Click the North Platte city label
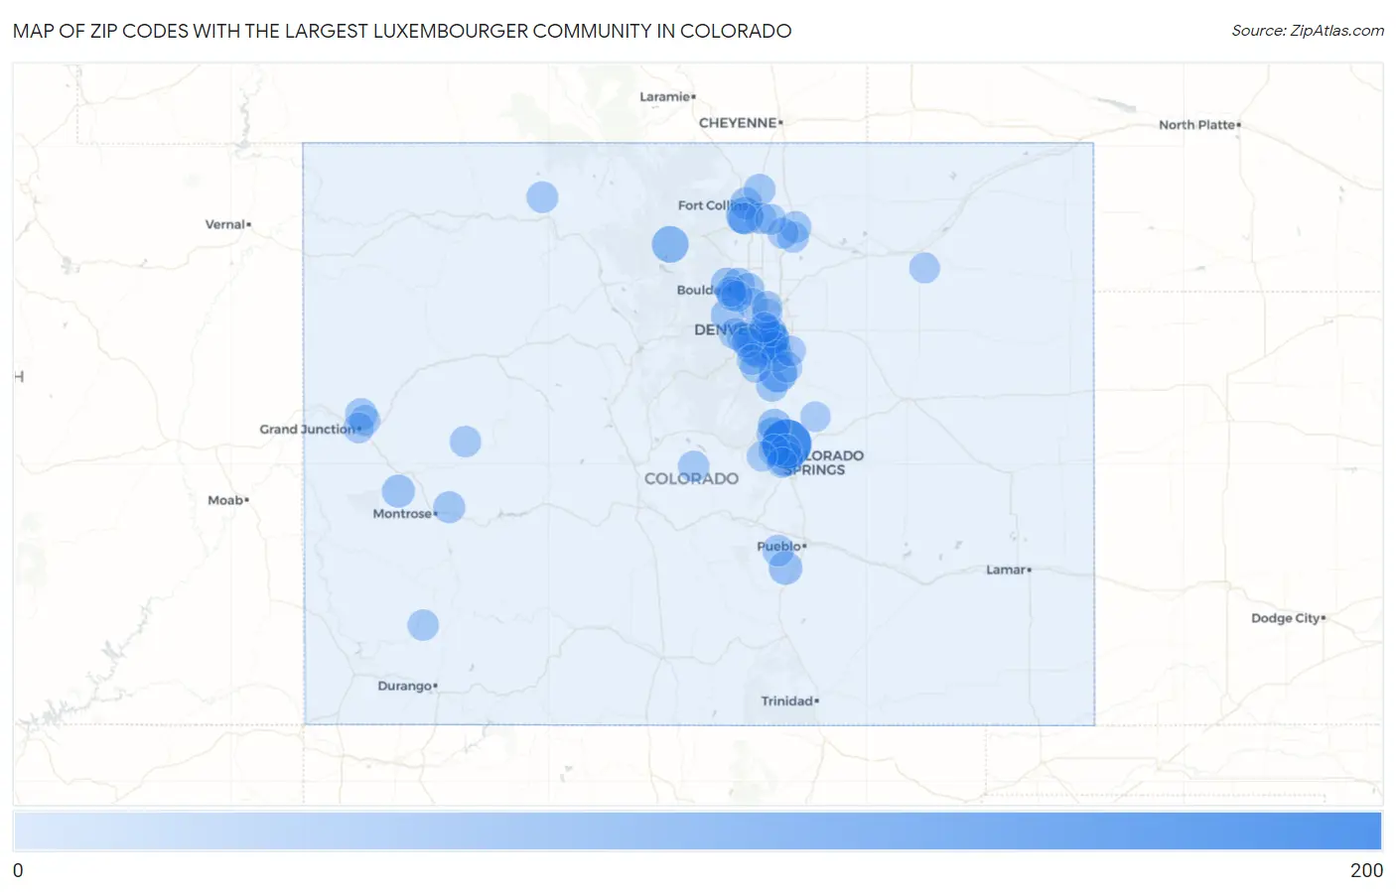 click(x=1197, y=125)
